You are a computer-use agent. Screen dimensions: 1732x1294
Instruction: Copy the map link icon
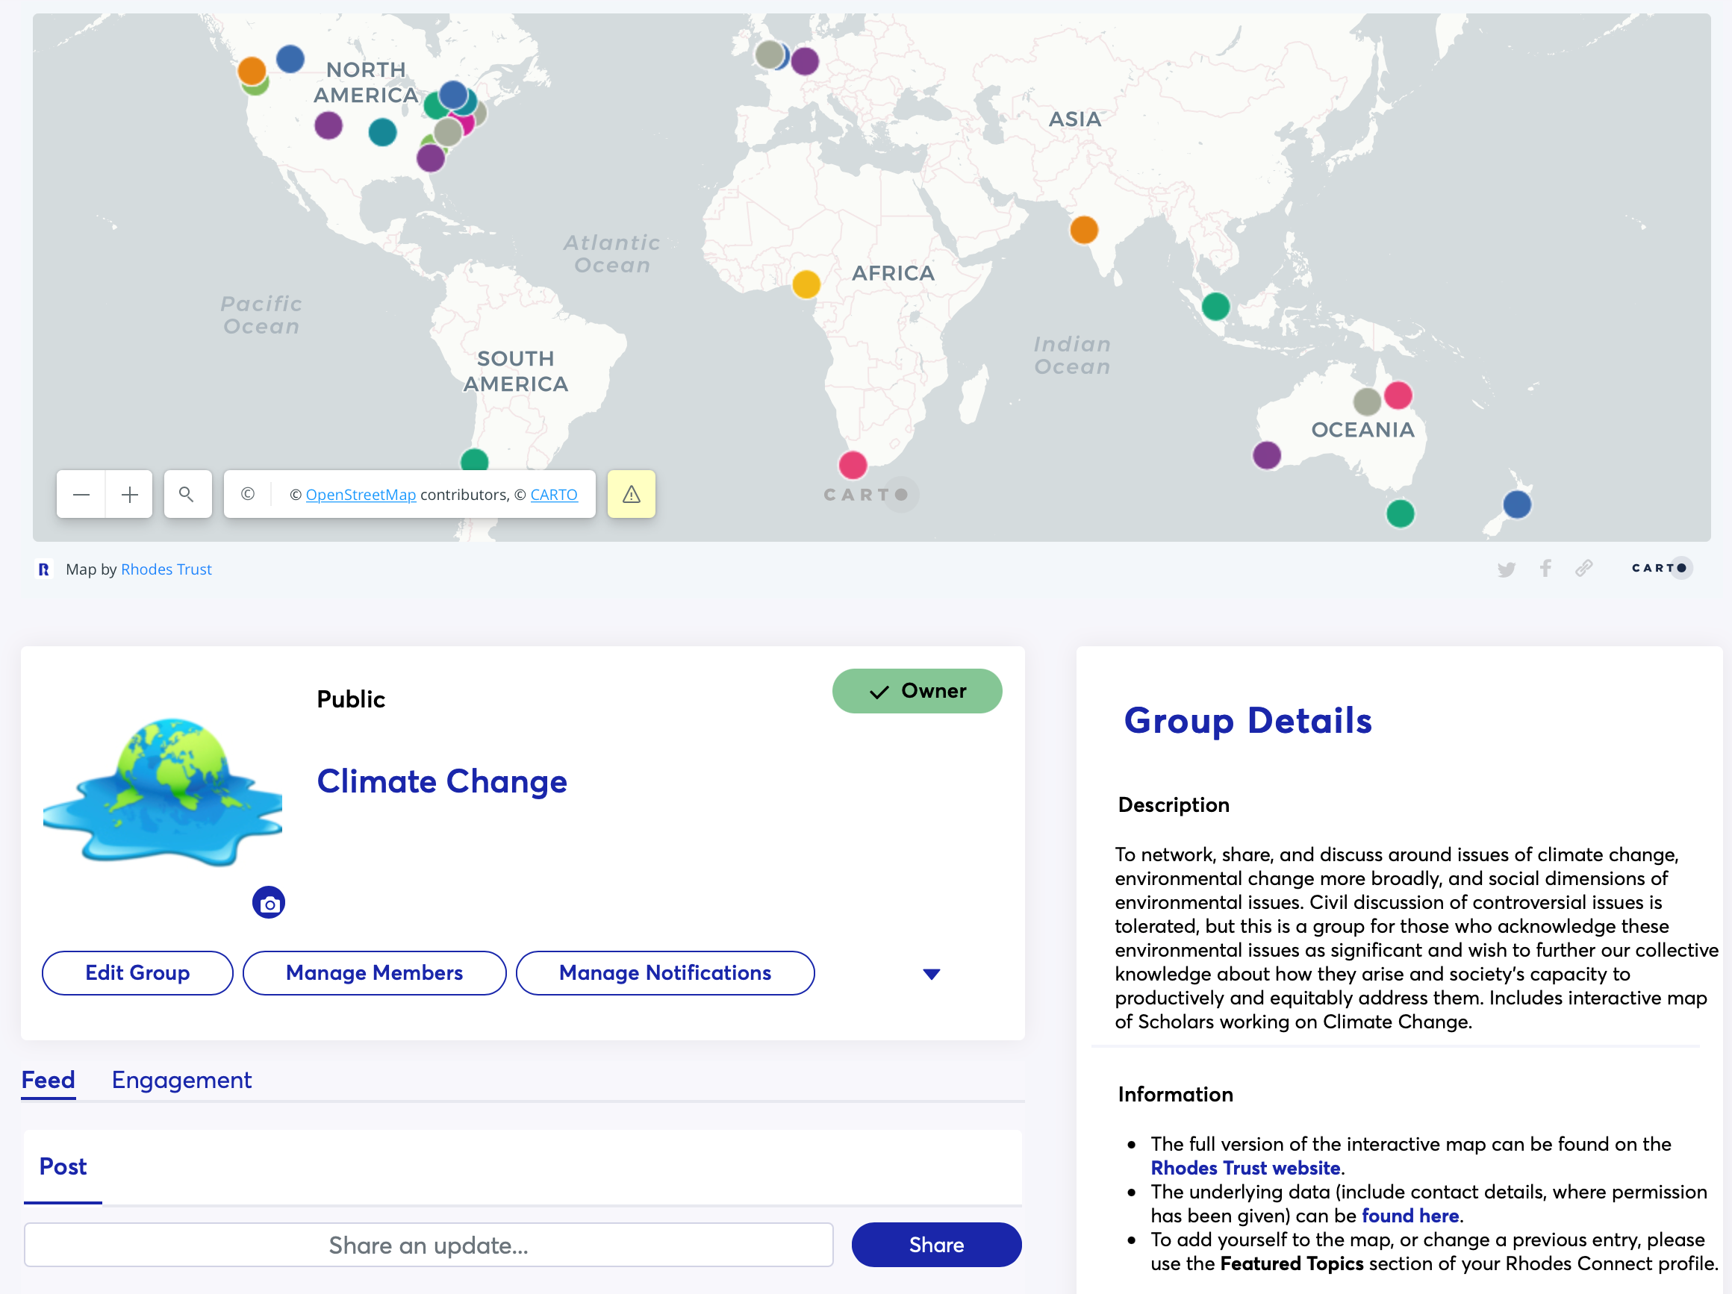click(x=1583, y=569)
